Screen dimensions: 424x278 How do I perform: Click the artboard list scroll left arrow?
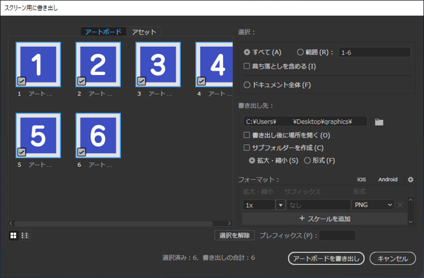point(11,223)
